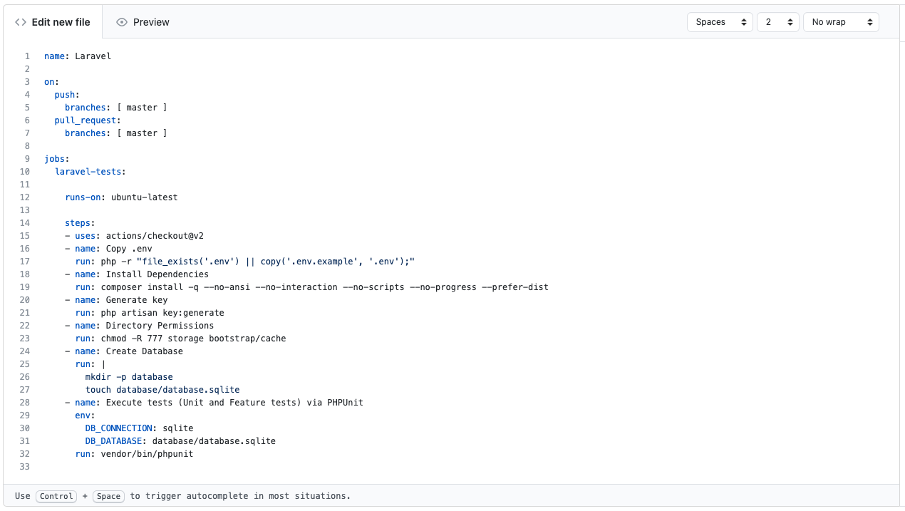Click 'push:' on line 4
Viewport: 905px width, 511px height.
[67, 95]
